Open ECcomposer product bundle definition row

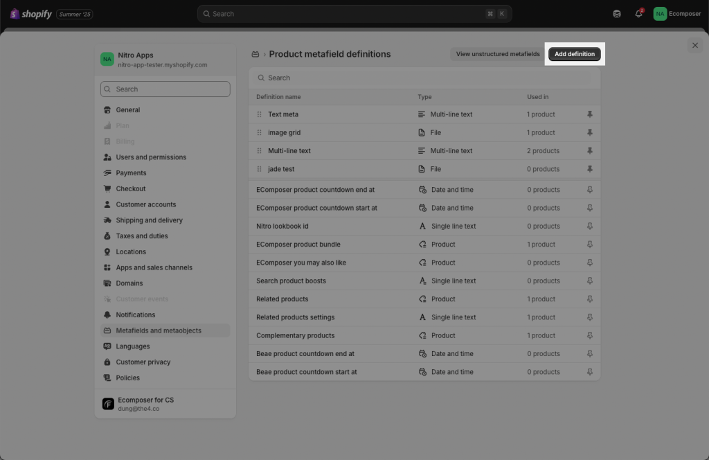pyautogui.click(x=424, y=245)
